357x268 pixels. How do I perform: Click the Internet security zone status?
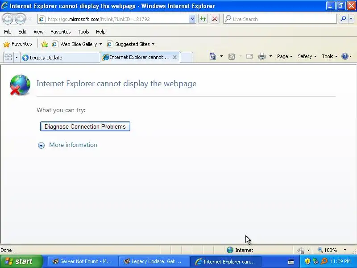click(240, 250)
